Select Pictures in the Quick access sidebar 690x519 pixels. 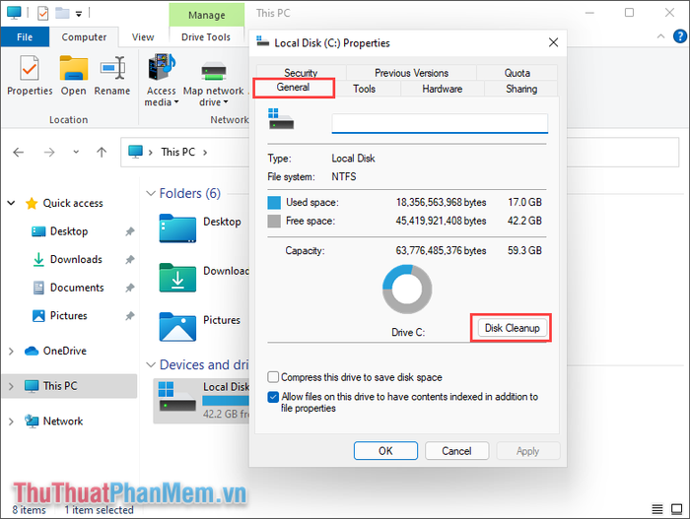coord(69,316)
